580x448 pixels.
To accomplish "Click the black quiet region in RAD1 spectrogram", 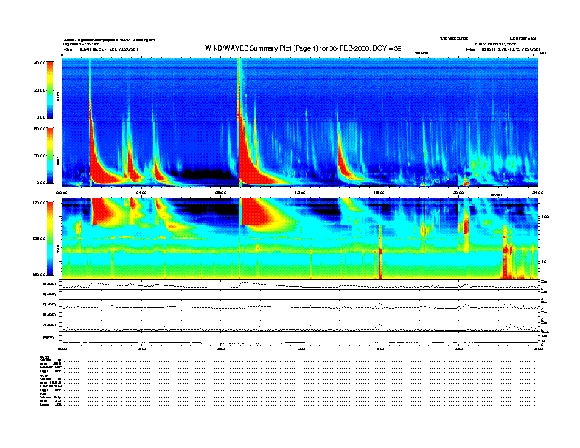I will point(205,173).
